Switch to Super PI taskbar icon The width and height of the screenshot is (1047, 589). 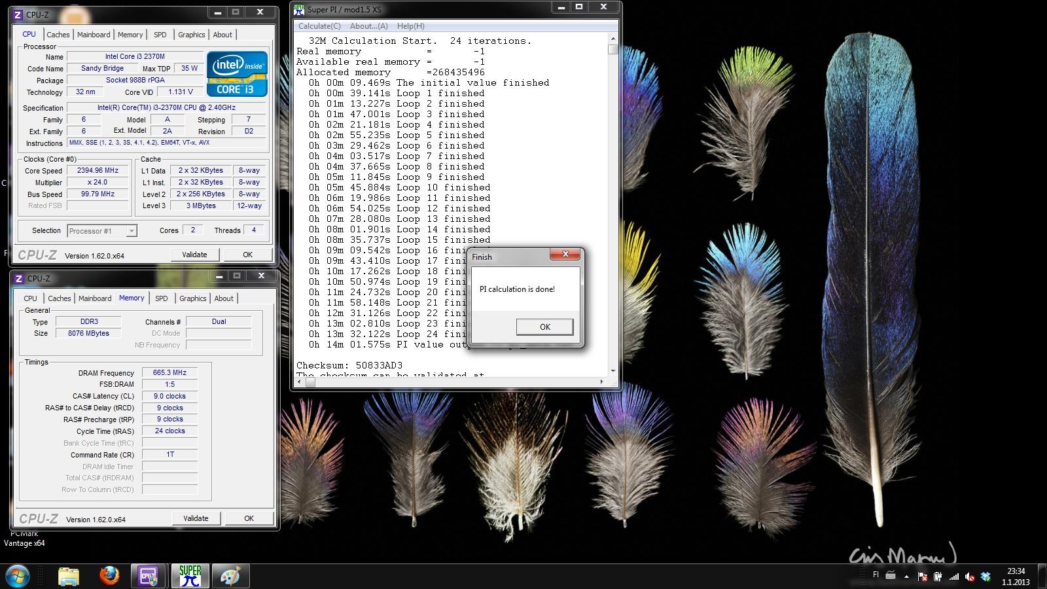190,576
